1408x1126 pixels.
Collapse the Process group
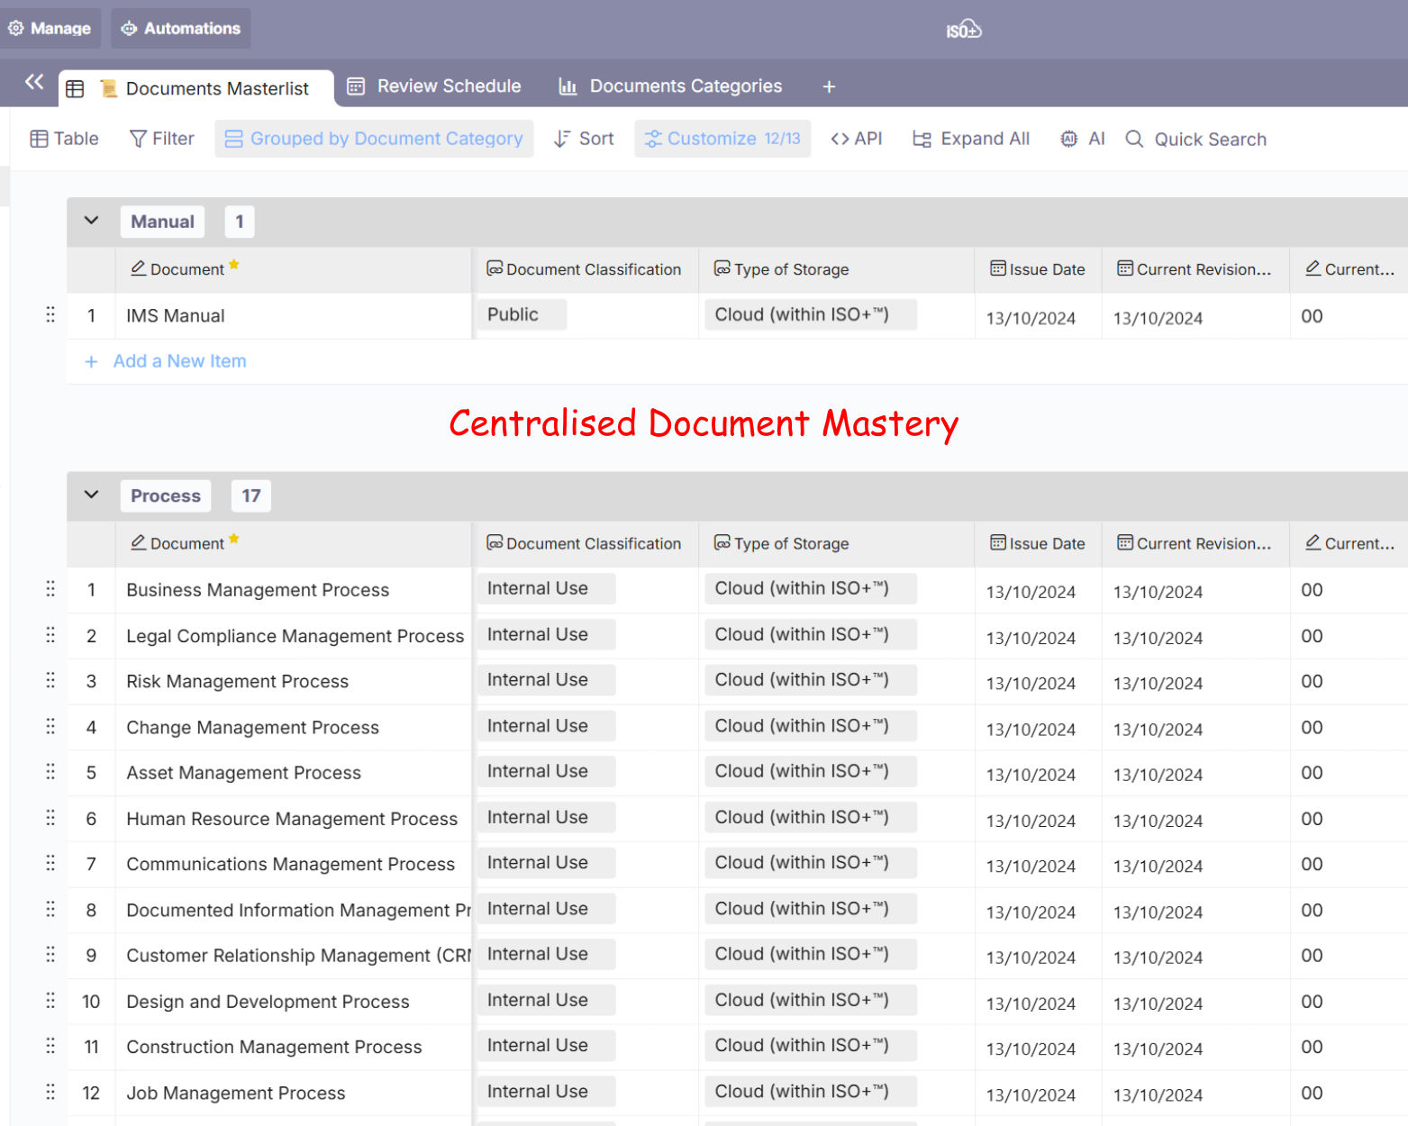91,495
